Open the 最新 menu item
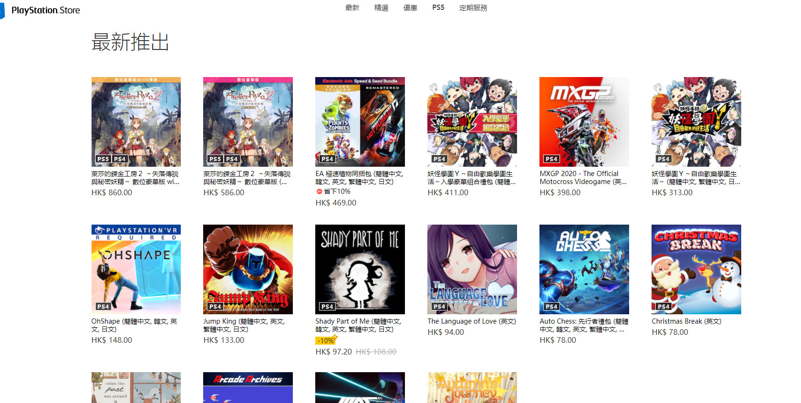 pyautogui.click(x=352, y=8)
